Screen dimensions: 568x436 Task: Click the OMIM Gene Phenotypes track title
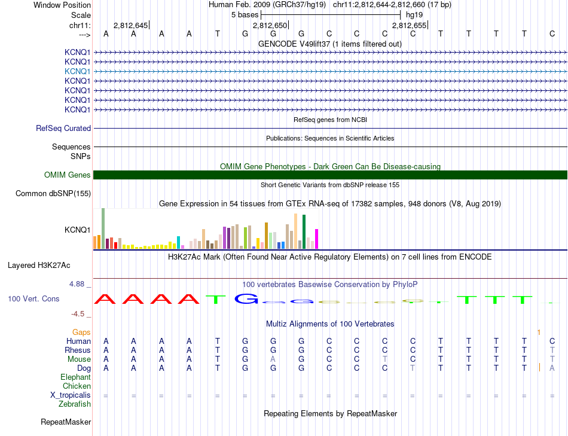pos(330,166)
